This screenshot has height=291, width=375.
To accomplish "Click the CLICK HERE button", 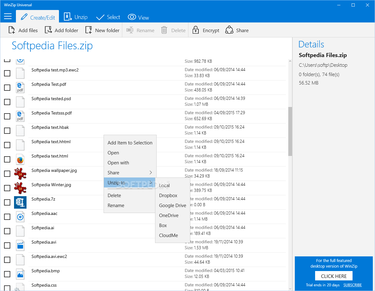I will coord(334,276).
